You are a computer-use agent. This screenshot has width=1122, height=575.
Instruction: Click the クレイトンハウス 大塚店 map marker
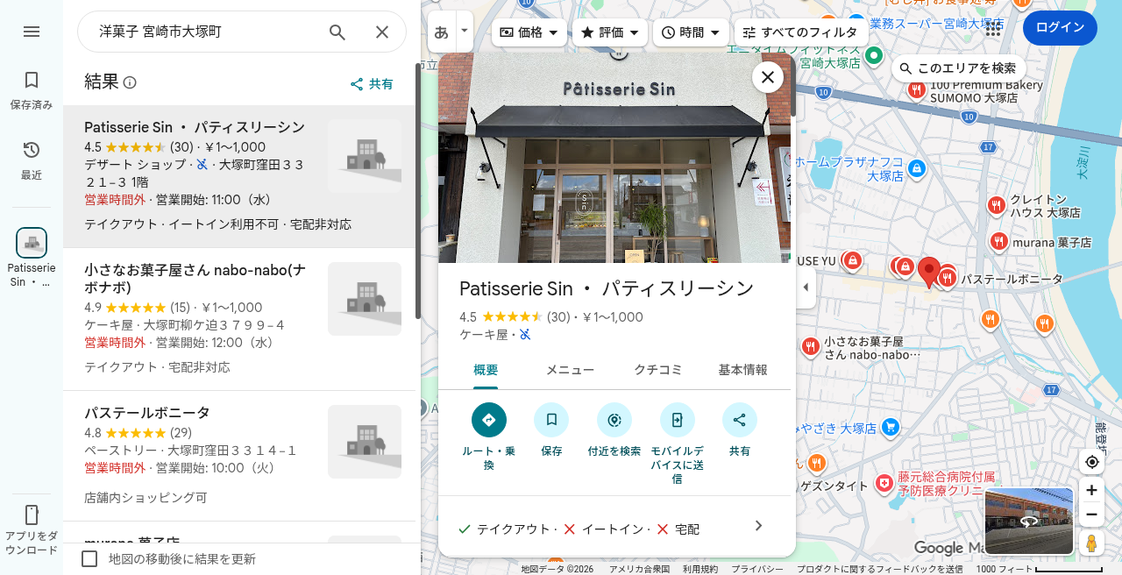pyautogui.click(x=996, y=206)
